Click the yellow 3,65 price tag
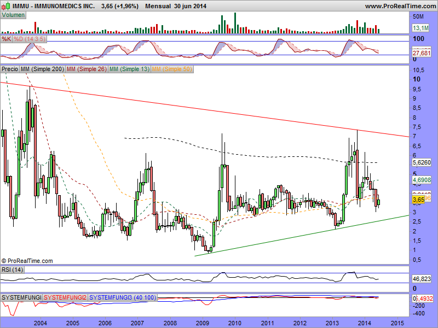Viewport: 438px width, 328px height. click(418, 200)
